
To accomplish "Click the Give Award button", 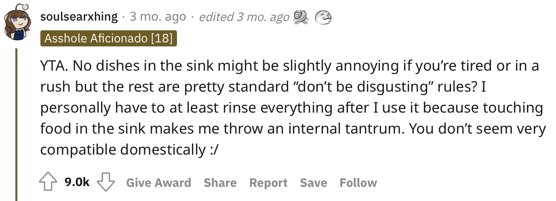I will tap(159, 183).
